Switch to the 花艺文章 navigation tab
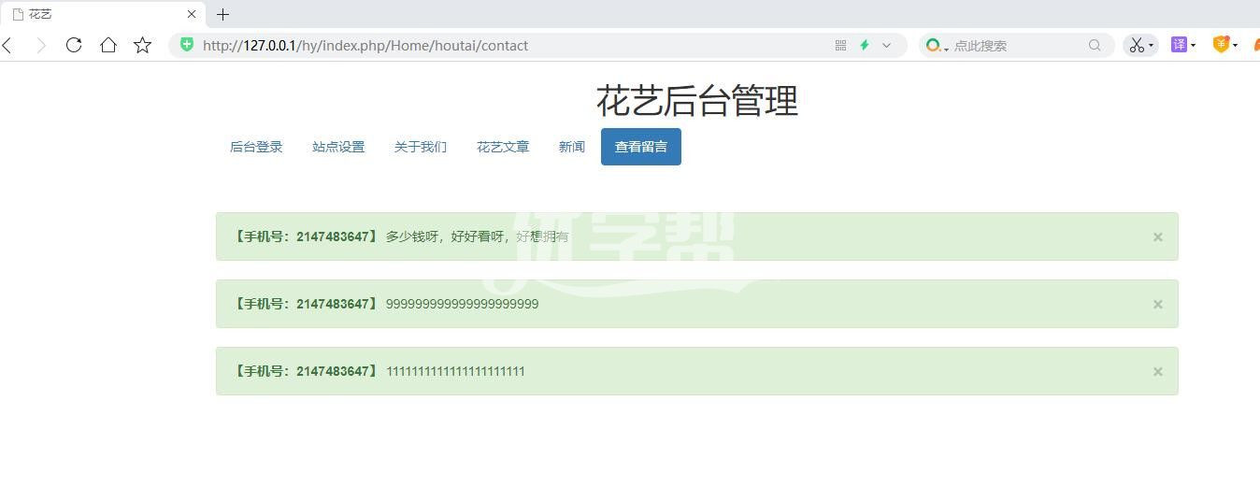The width and height of the screenshot is (1260, 487). tap(503, 147)
